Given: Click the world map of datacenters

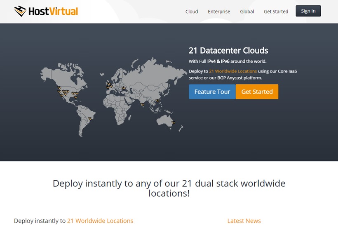Looking at the screenshot, I should (x=114, y=97).
